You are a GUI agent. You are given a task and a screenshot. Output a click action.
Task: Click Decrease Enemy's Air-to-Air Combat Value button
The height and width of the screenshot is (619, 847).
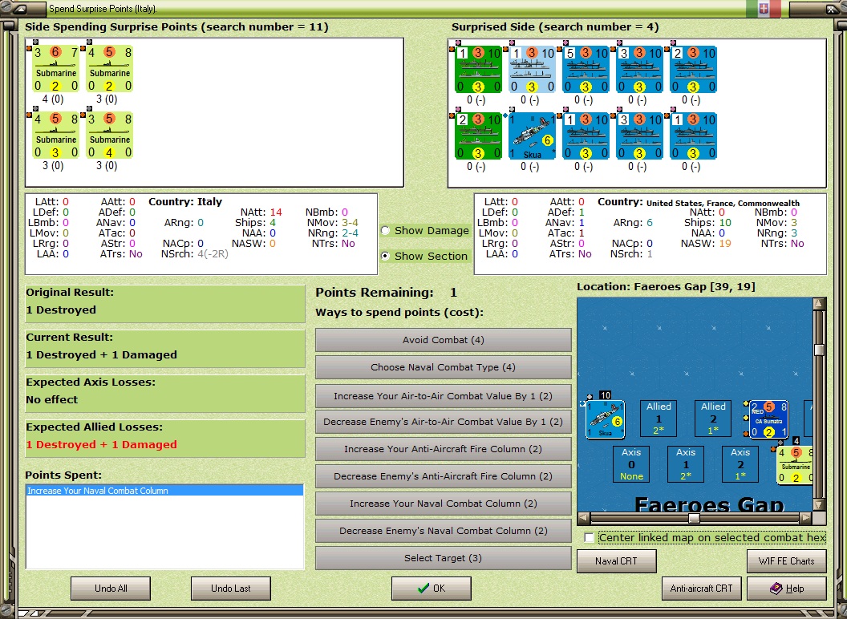[x=443, y=422]
